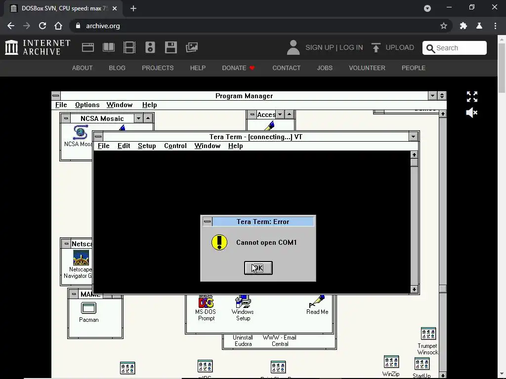Click OK in the Tera Term error dialog
The width and height of the screenshot is (506, 379).
pyautogui.click(x=258, y=268)
